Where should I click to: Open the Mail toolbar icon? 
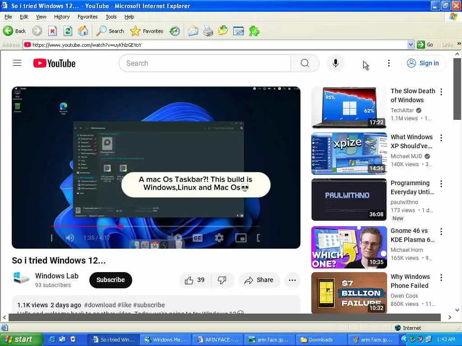[193, 31]
